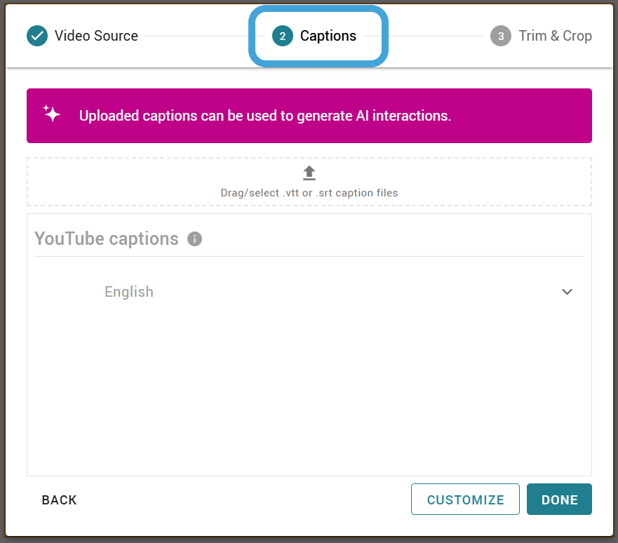Select the Captions step label

click(328, 36)
